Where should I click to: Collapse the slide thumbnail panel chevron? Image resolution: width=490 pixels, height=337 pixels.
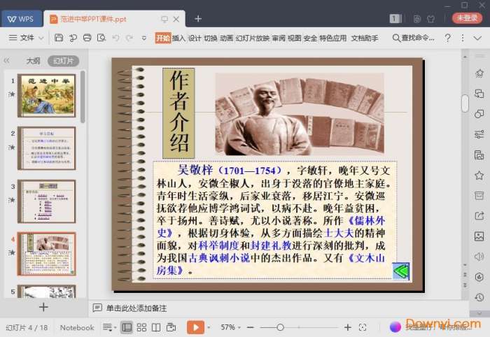[x=7, y=61]
